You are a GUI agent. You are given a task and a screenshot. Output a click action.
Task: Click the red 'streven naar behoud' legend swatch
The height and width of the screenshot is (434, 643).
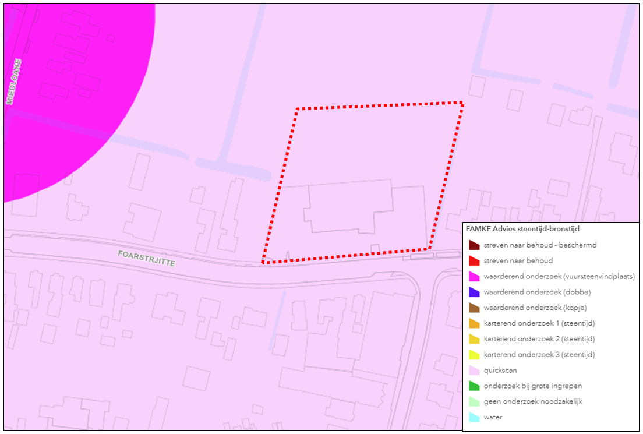pos(474,261)
